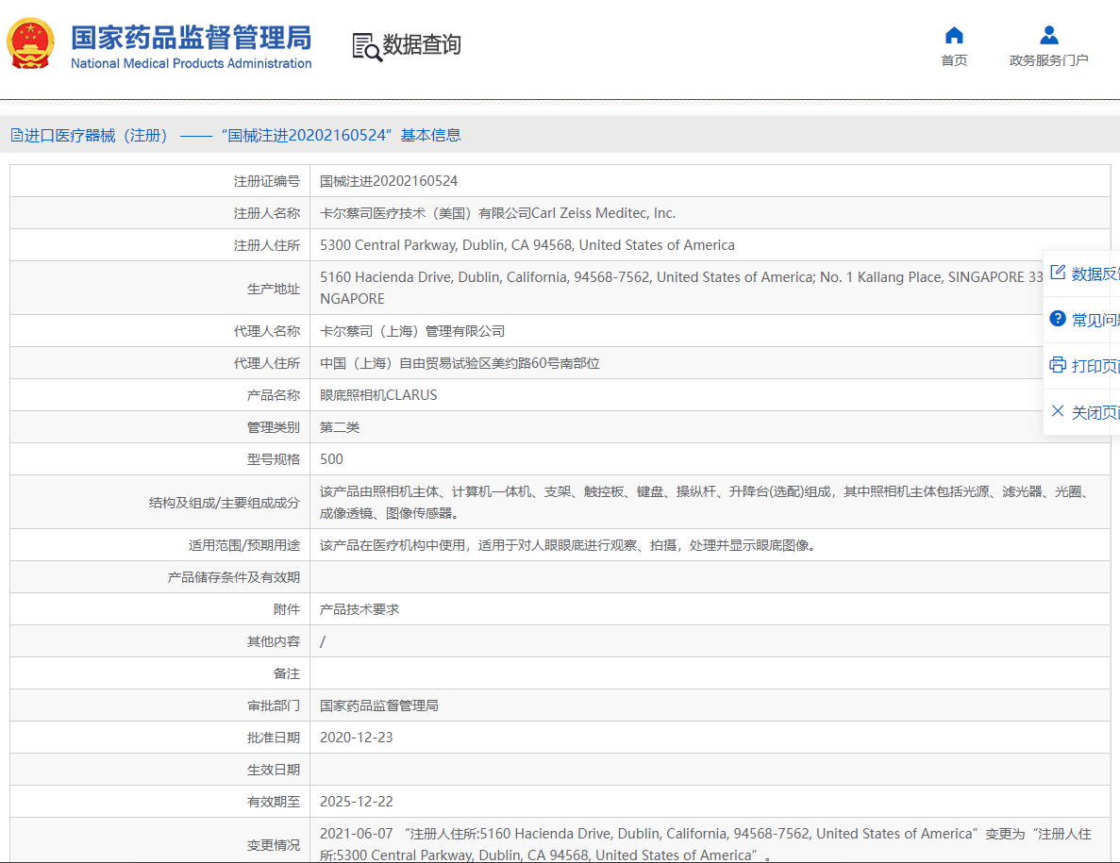Click the 结构及组成/主要组成成分 row label
This screenshot has height=863, width=1120.
(225, 503)
